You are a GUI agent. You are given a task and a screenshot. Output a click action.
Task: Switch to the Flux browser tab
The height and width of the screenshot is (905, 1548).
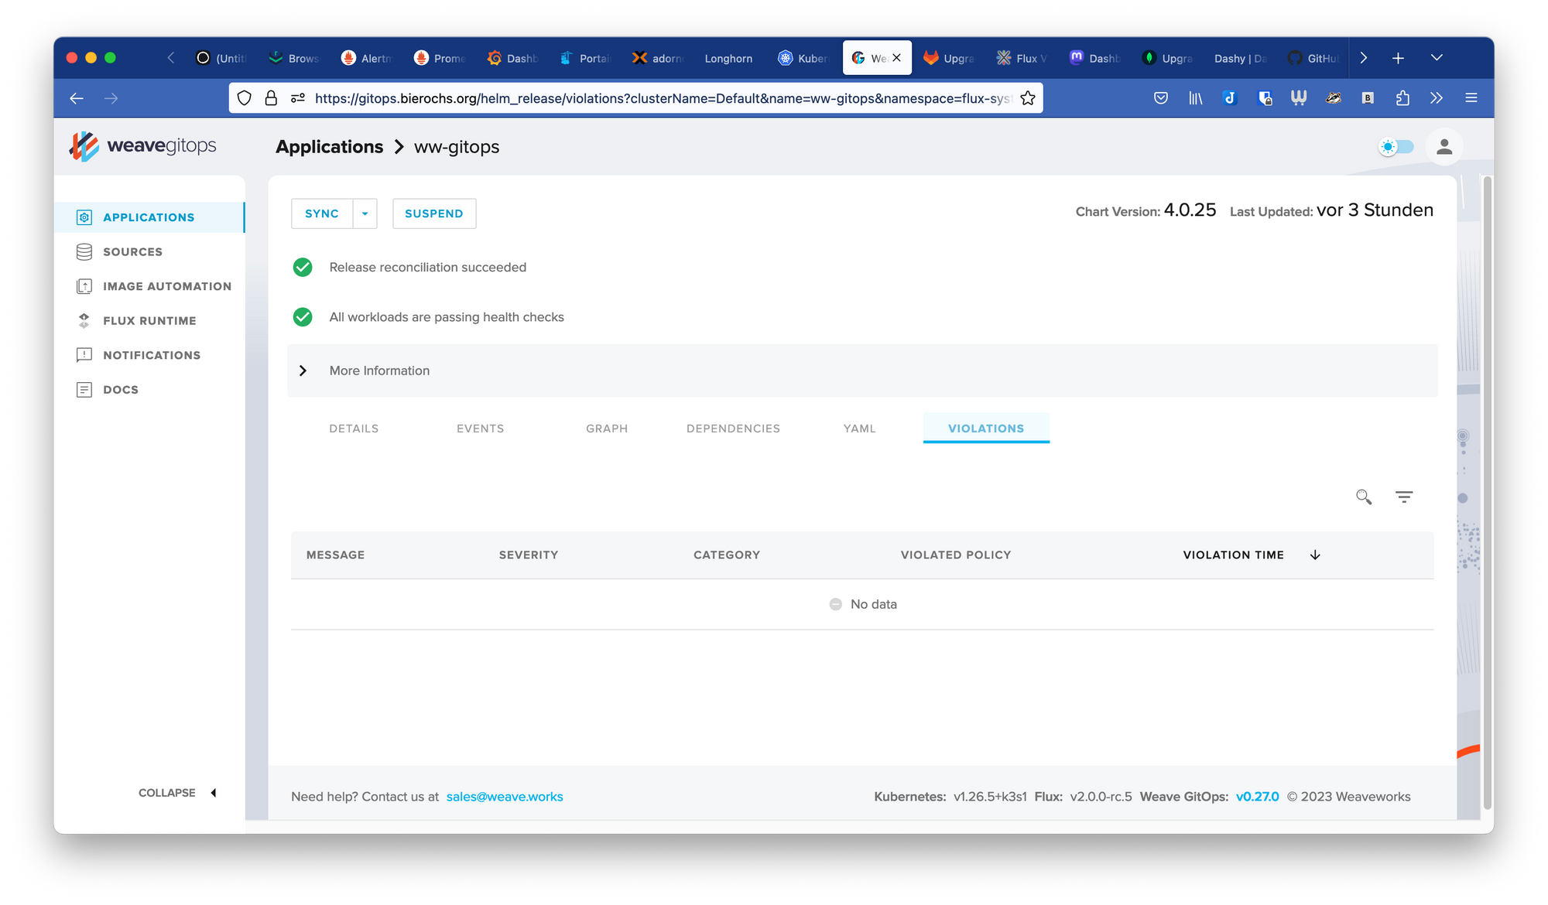coord(1022,58)
